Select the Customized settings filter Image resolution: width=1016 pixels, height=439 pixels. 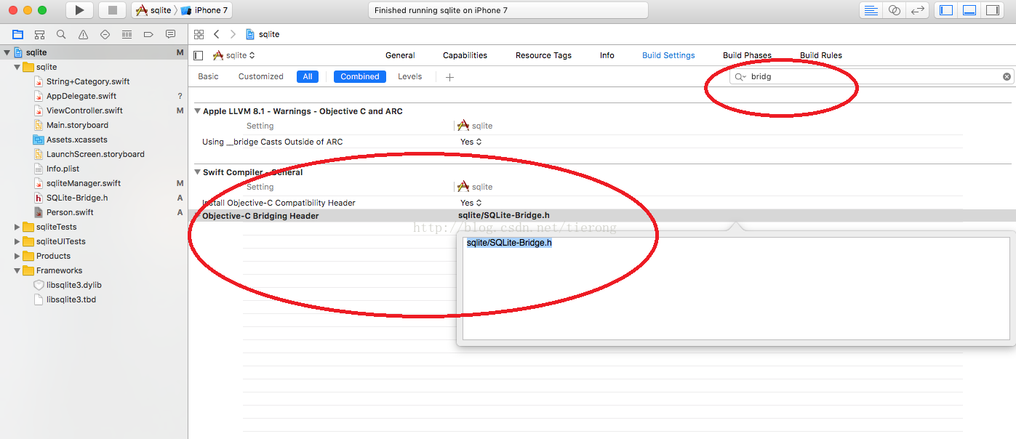[x=260, y=76]
